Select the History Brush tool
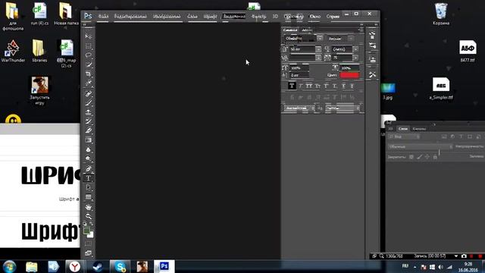 (x=89, y=121)
